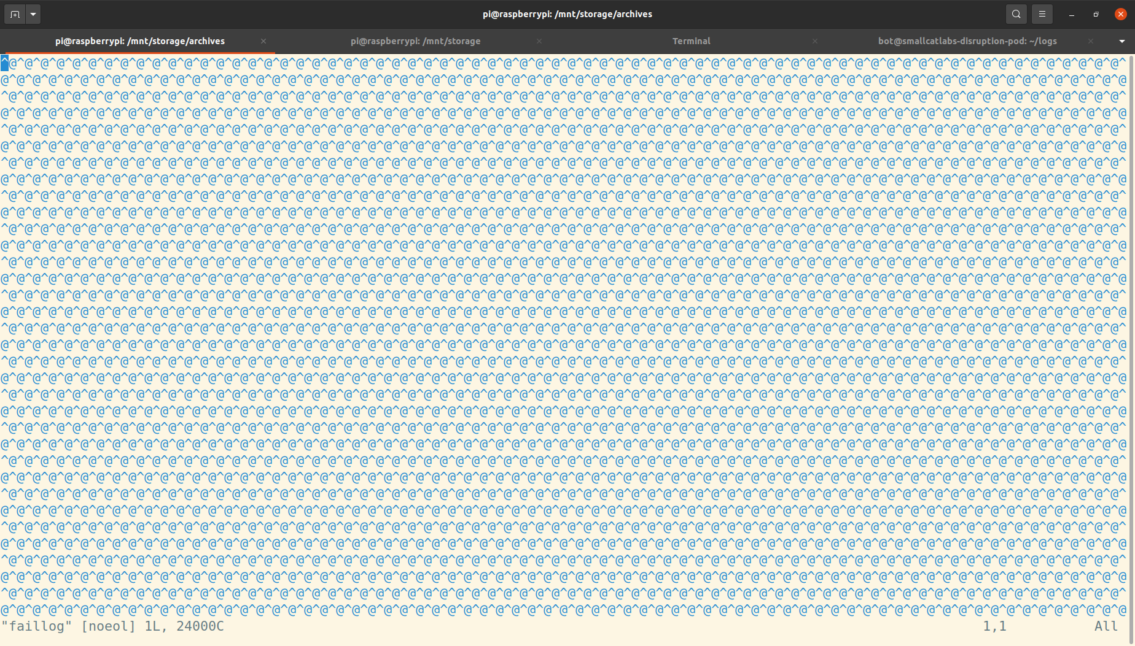Screen dimensions: 1135x646
Task: Expand the new tab profile dropdown arrow
Action: coord(33,14)
